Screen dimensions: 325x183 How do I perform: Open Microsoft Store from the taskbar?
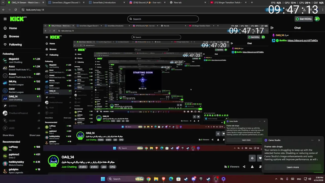point(178,179)
